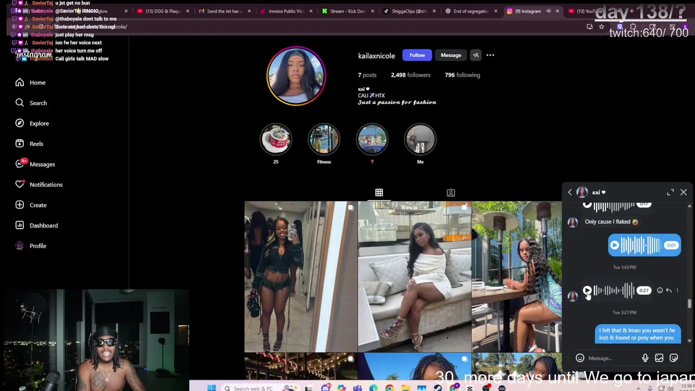Close the Kai chat popup
The width and height of the screenshot is (695, 391).
click(x=684, y=192)
